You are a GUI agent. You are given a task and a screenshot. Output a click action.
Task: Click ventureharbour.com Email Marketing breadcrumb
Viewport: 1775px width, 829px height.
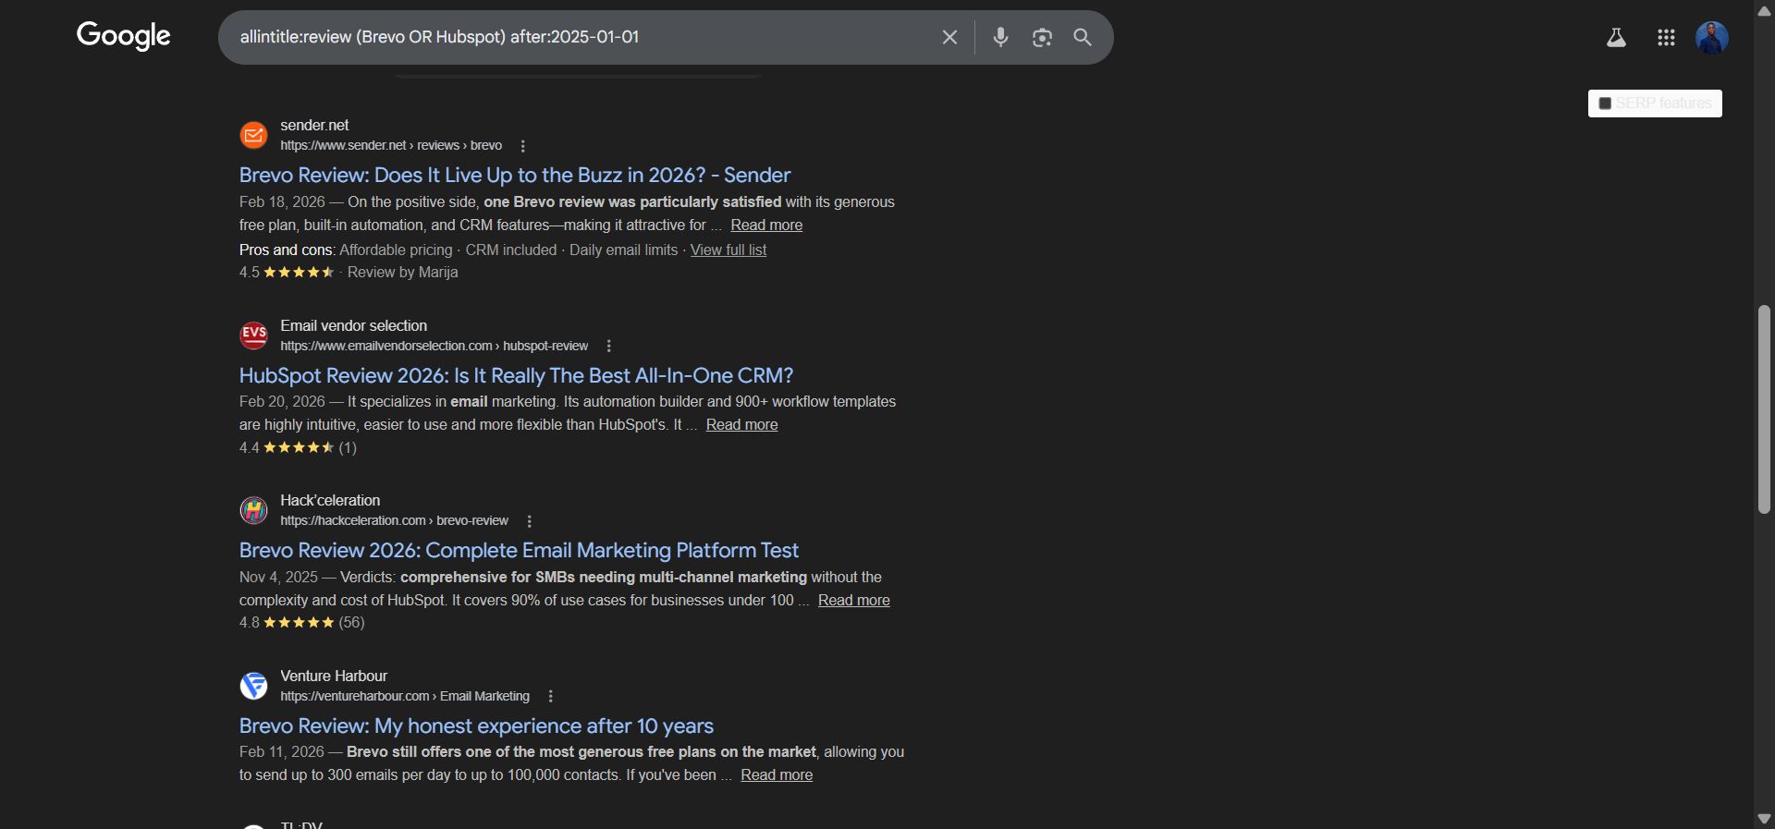coord(405,696)
